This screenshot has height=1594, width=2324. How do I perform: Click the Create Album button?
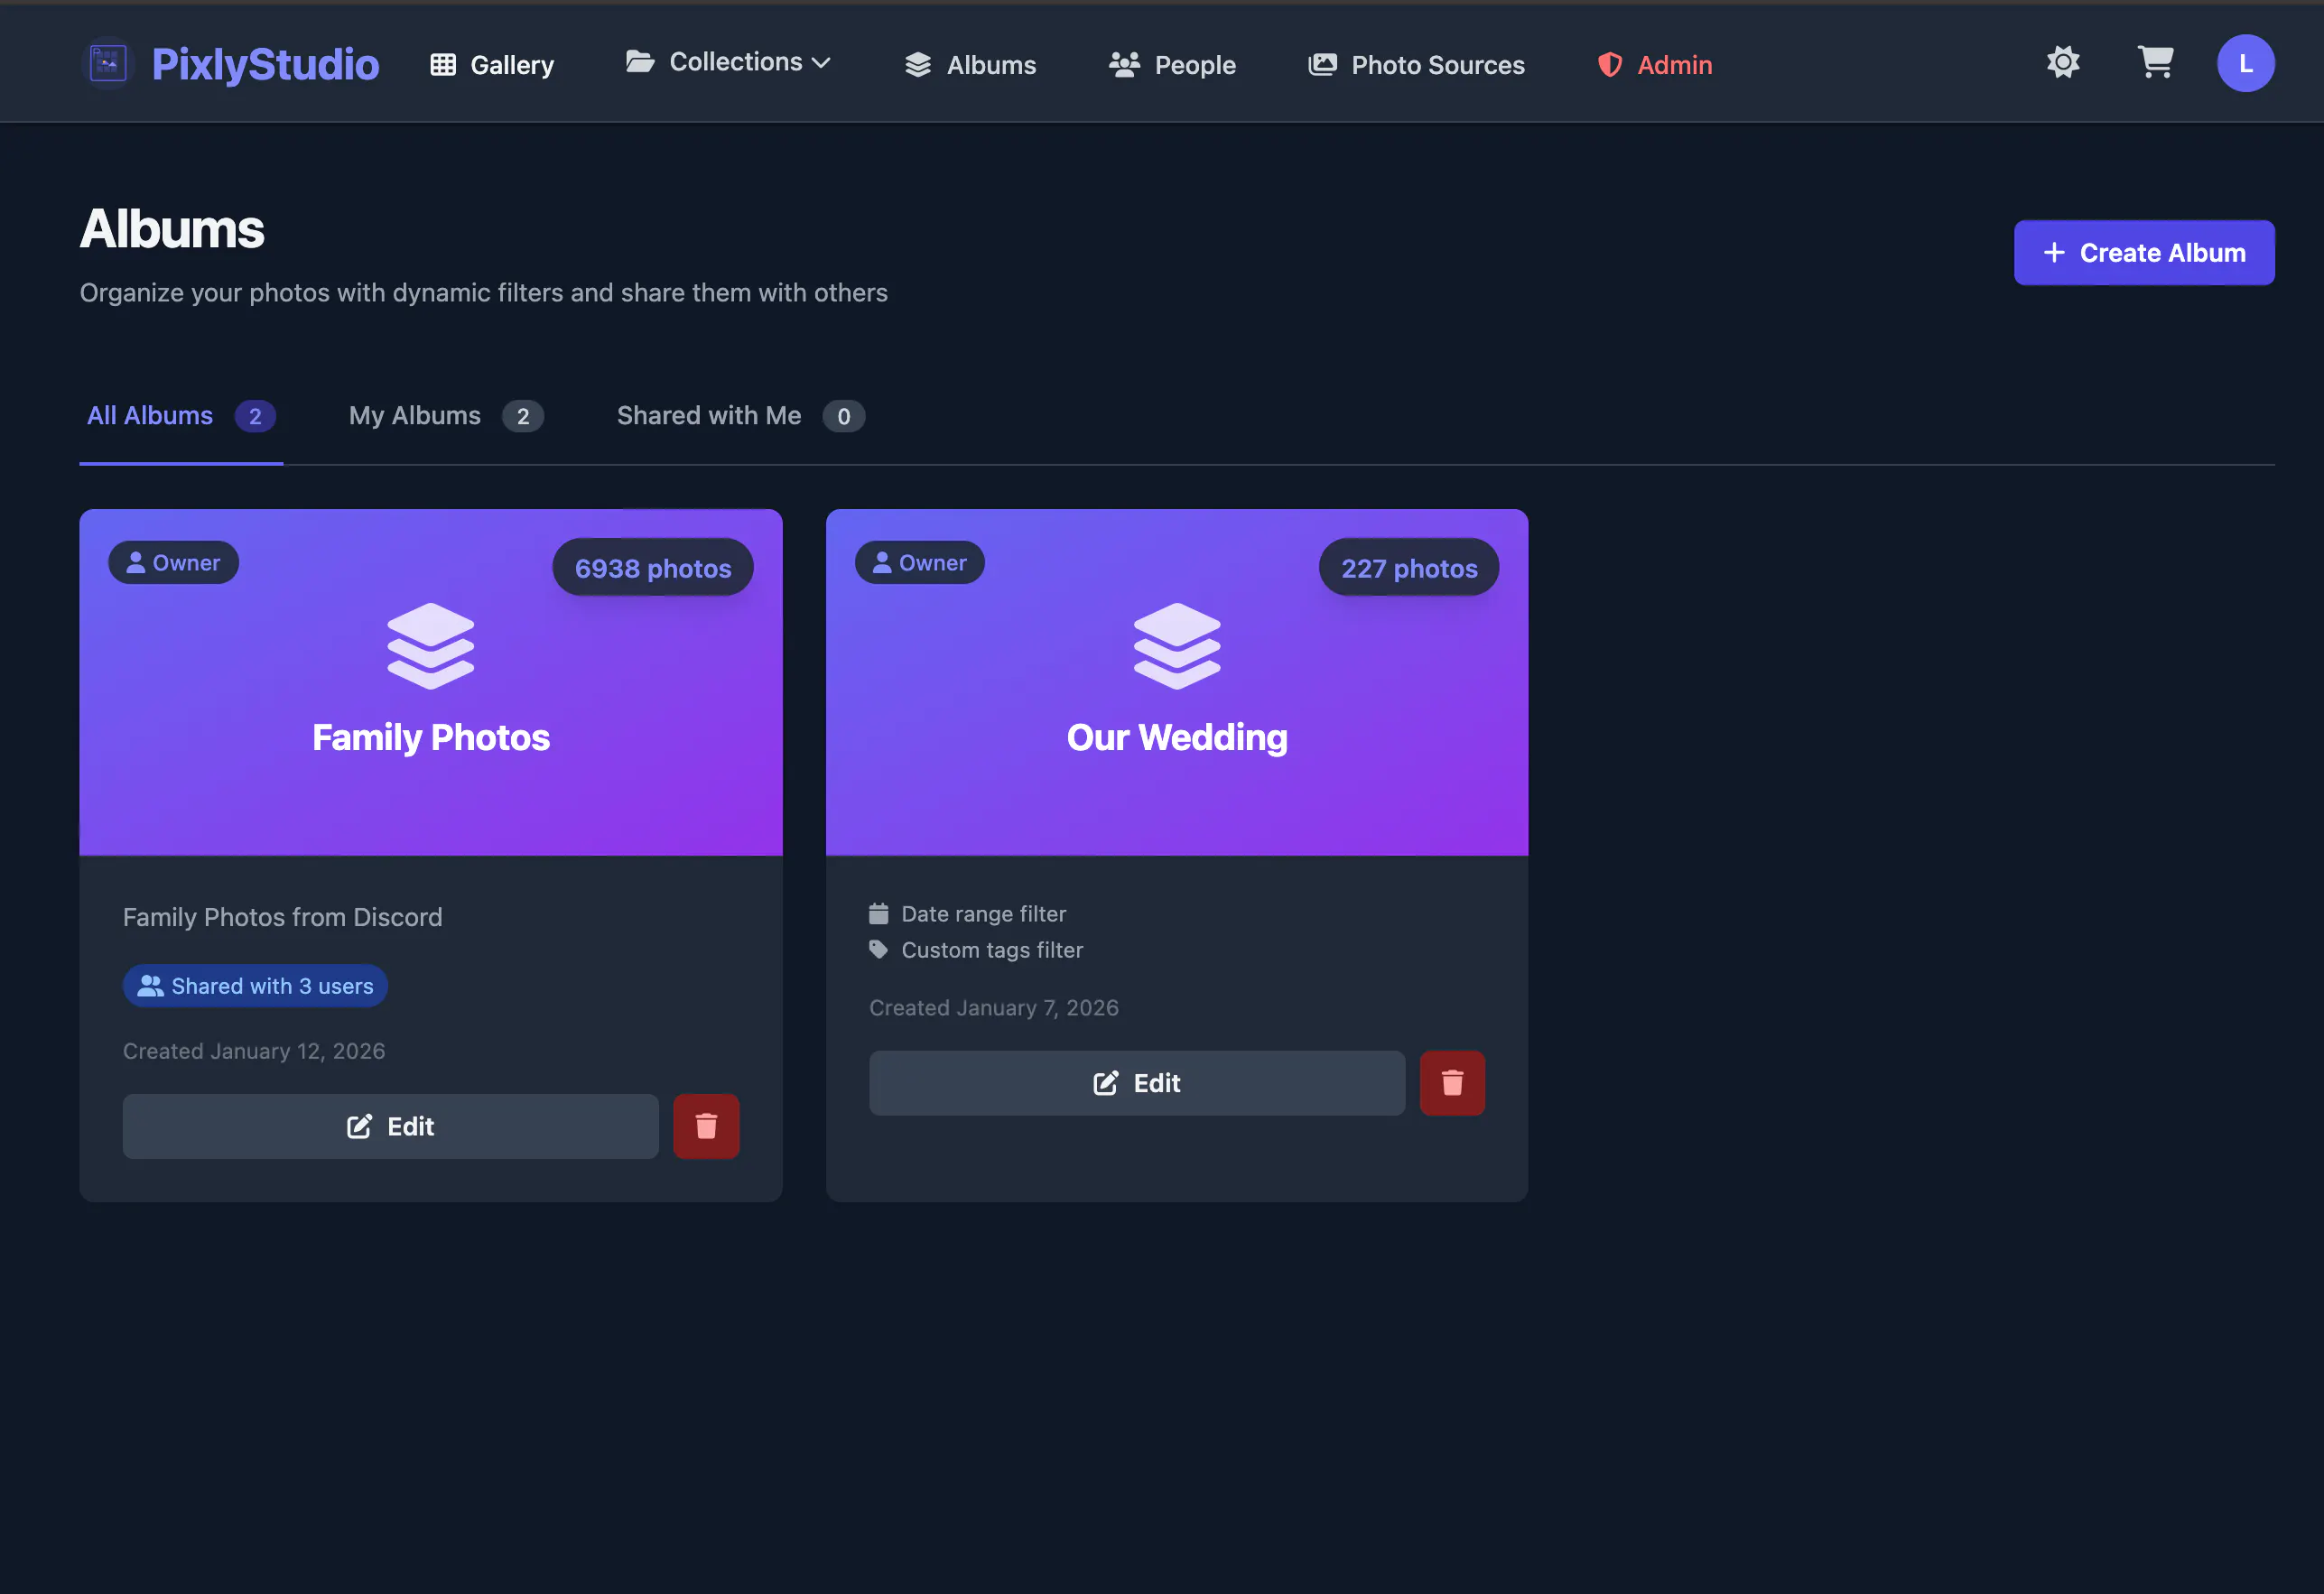[x=2144, y=253]
